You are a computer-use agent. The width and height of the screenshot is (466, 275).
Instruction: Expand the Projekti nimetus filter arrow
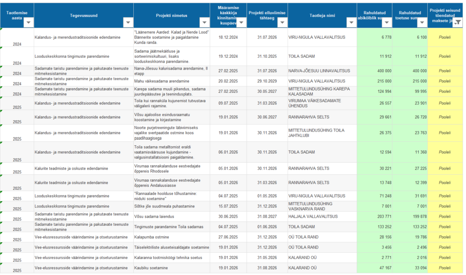coord(204,22)
